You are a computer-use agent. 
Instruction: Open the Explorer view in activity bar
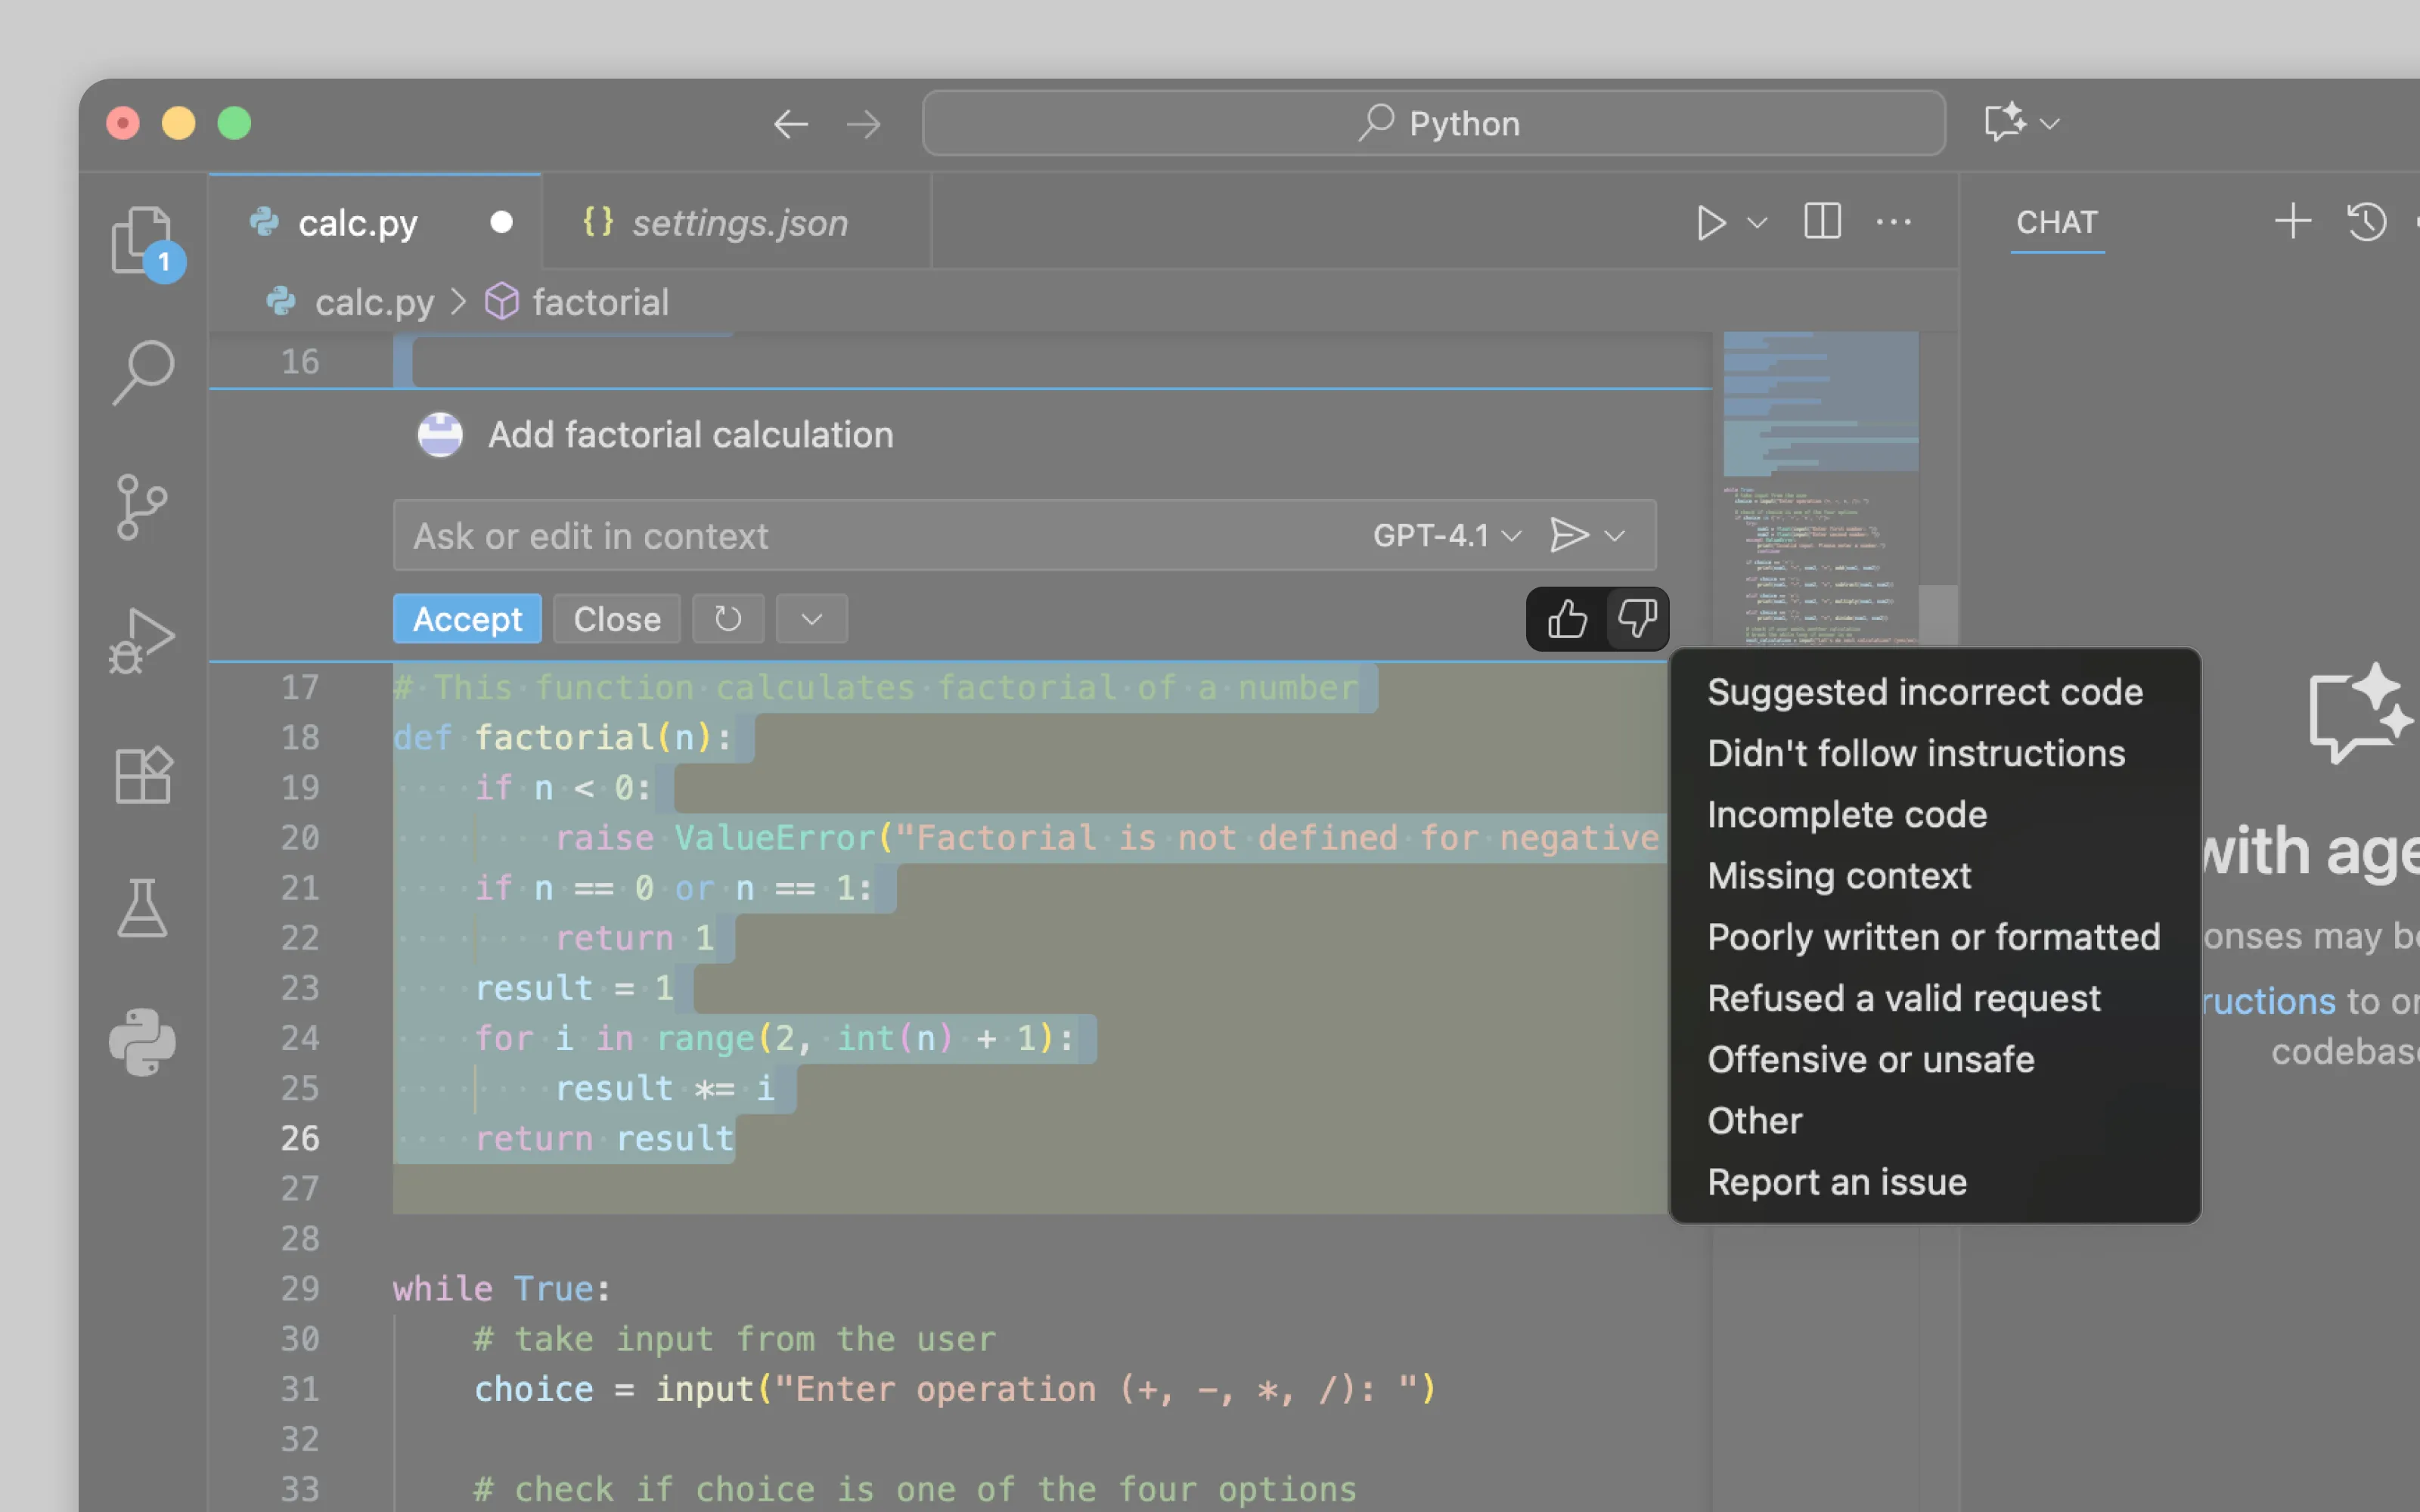click(142, 240)
